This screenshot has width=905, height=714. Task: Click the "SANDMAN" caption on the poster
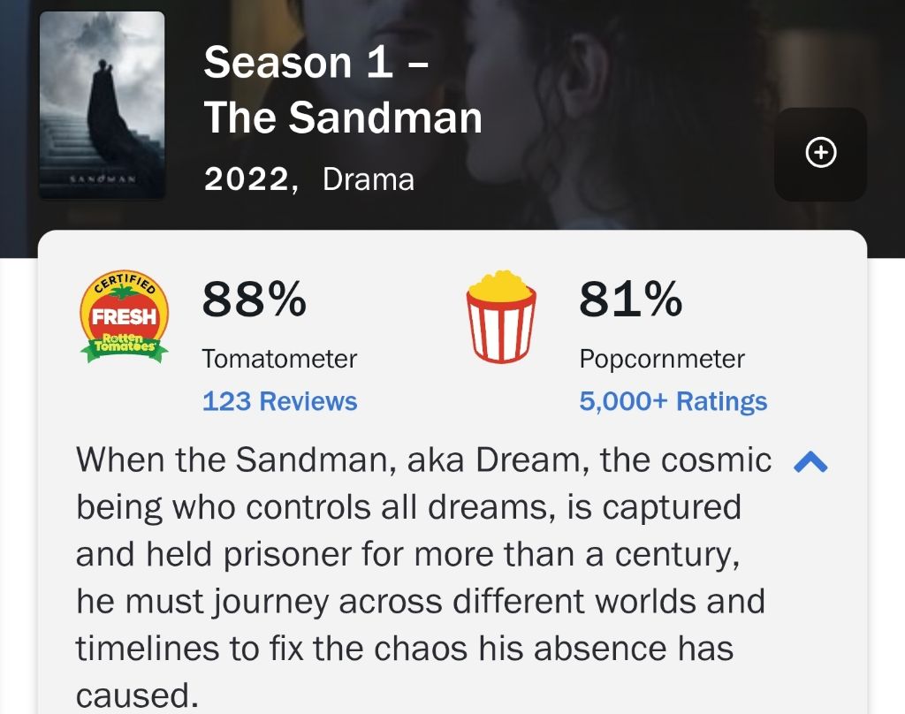coord(103,178)
